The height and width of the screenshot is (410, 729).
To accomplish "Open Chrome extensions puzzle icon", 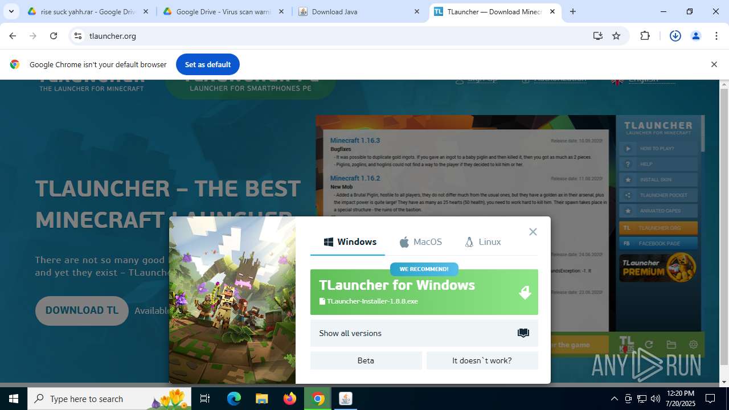I will (x=645, y=36).
